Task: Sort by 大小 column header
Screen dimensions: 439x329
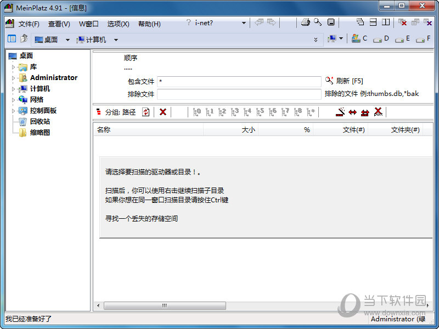Action: coord(230,130)
